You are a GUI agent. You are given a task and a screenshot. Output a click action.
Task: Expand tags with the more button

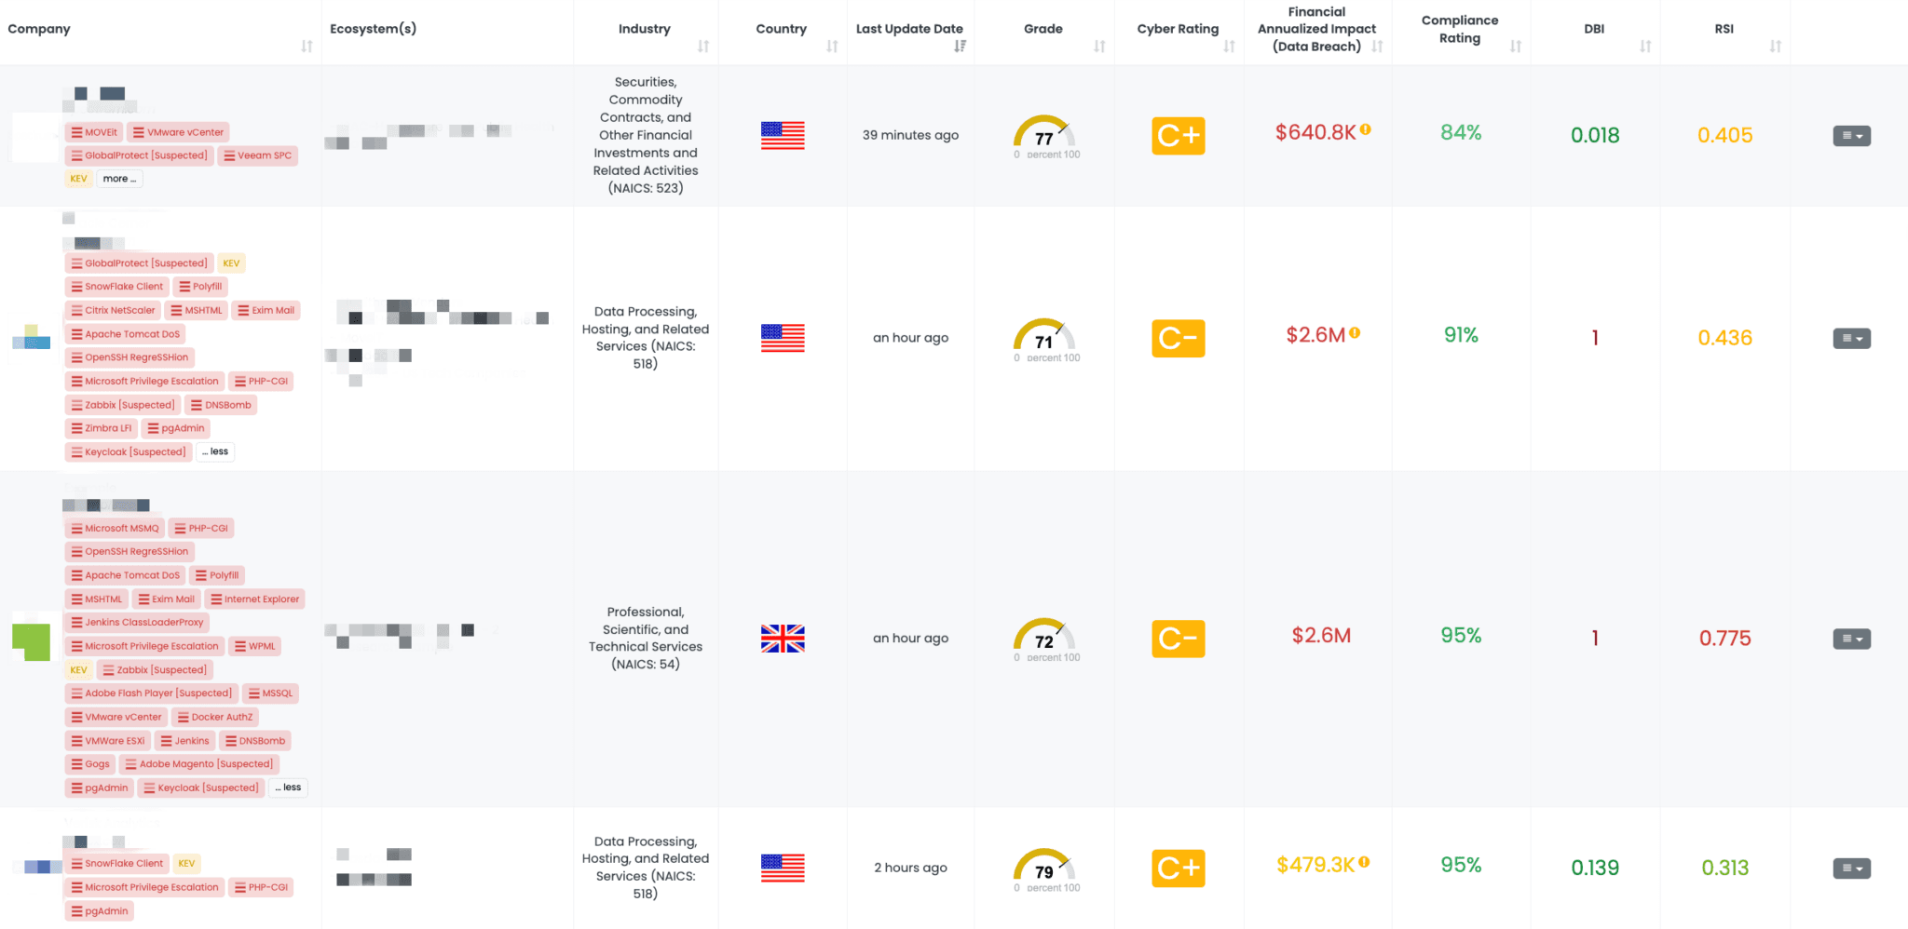click(x=119, y=179)
